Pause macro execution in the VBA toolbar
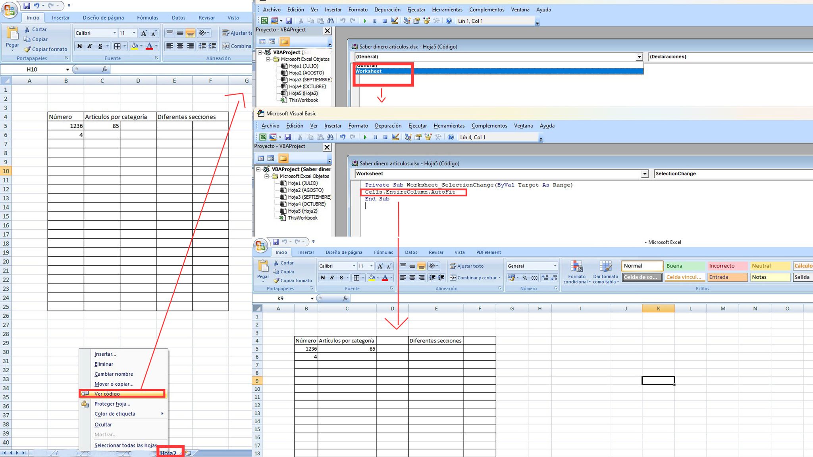813x457 pixels. (375, 137)
